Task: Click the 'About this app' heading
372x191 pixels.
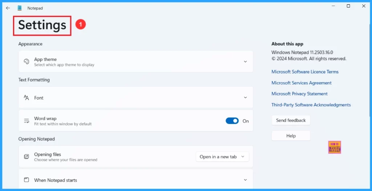Action: pyautogui.click(x=287, y=44)
